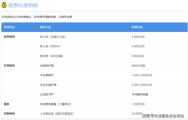Click the 1,200-2,000元/月 price cell
Viewport: 188px width, 120px height.
point(142,75)
